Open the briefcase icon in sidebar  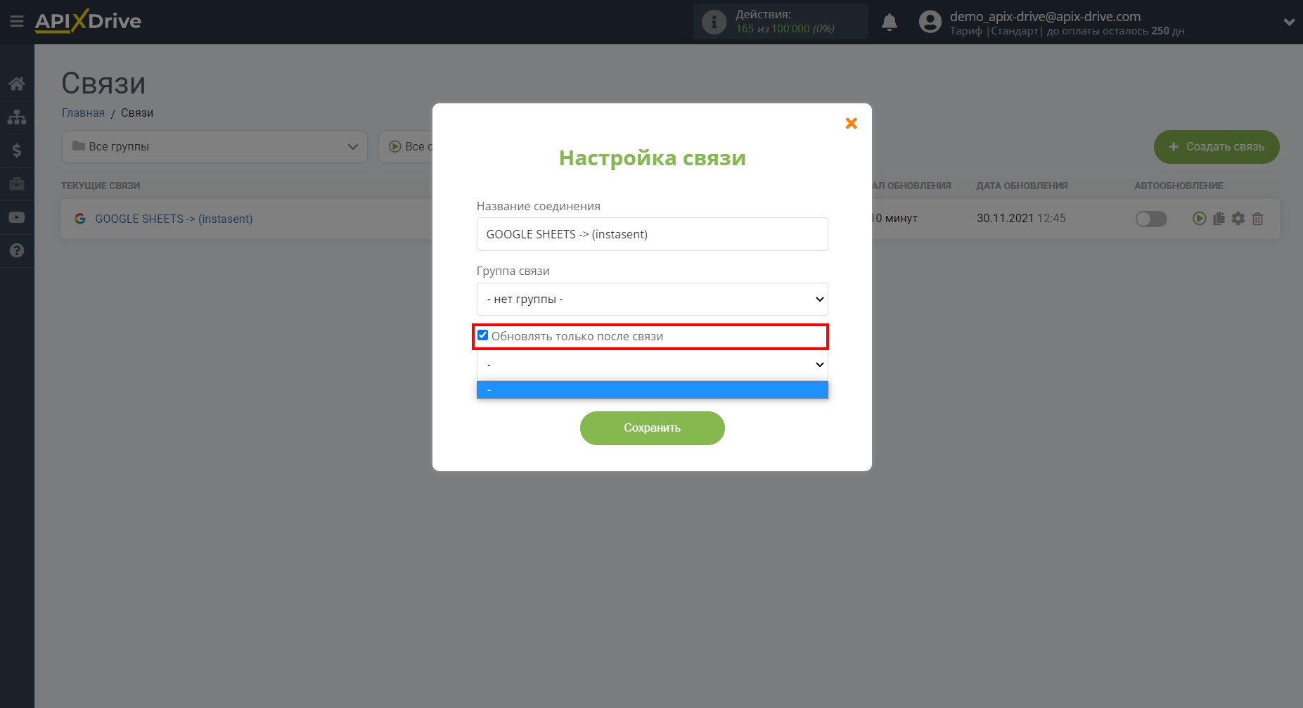[17, 184]
